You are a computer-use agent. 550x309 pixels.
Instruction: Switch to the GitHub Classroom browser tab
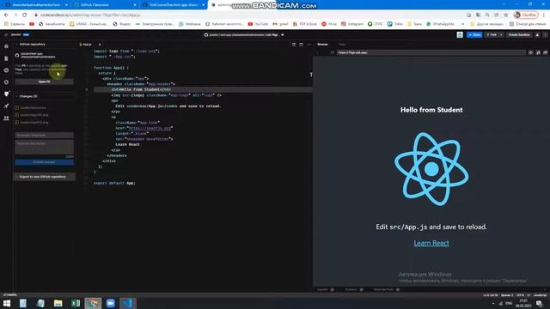[105, 5]
